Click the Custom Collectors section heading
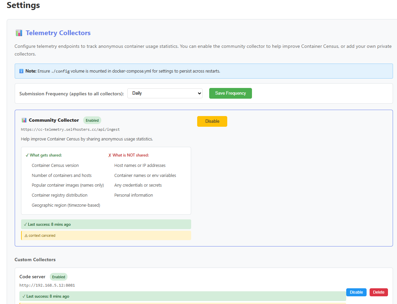 [x=35, y=260]
